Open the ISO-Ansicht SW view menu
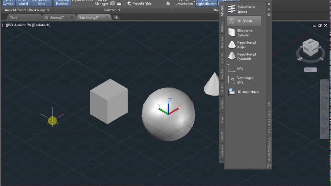331x186 pixels. [x=20, y=25]
